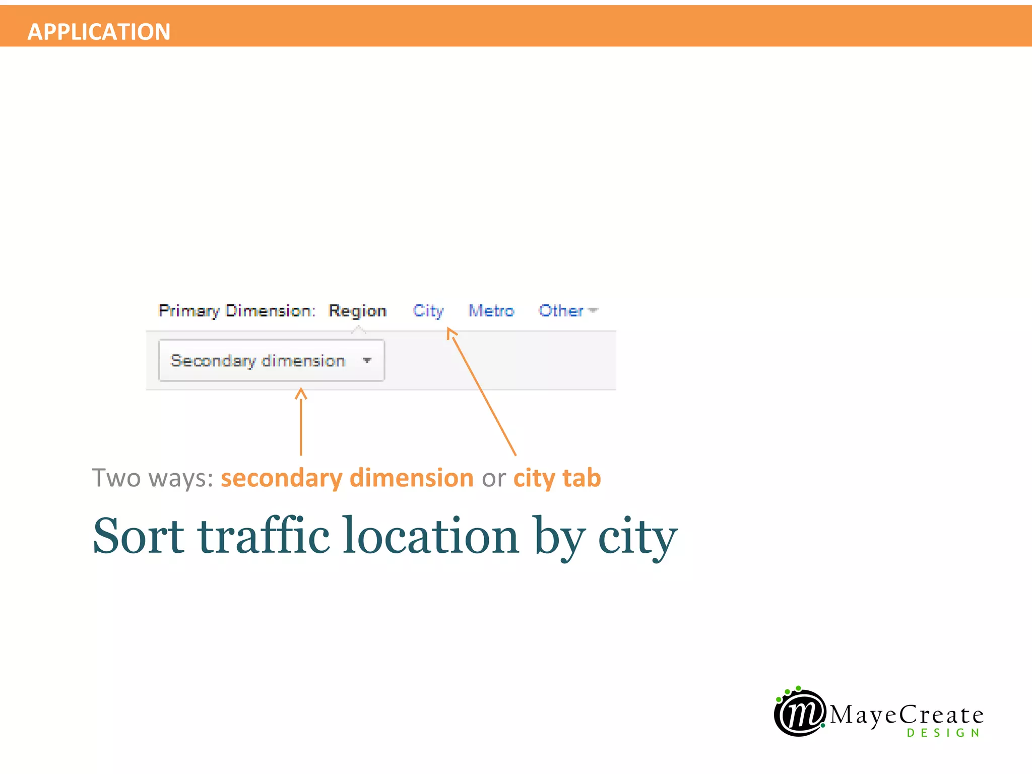The height and width of the screenshot is (774, 1032).
Task: Click the orange 'city tab' text
Action: [x=557, y=478]
